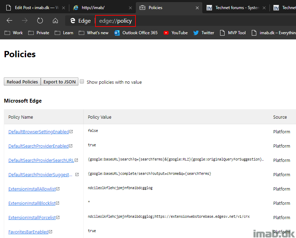296x238 pixels.
Task: Open the Work bookmarks folder
Action: [14, 33]
